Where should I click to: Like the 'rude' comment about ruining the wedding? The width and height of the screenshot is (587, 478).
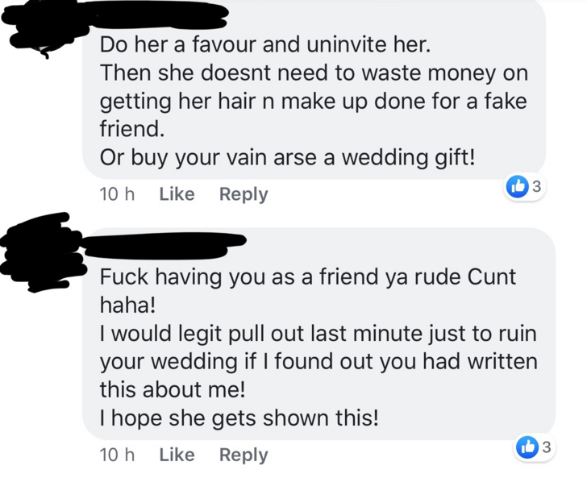click(x=177, y=455)
